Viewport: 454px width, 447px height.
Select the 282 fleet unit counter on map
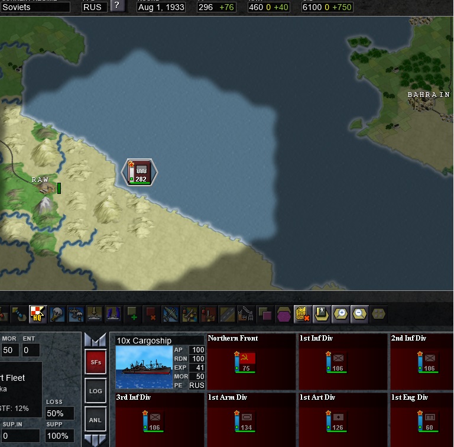tap(140, 172)
